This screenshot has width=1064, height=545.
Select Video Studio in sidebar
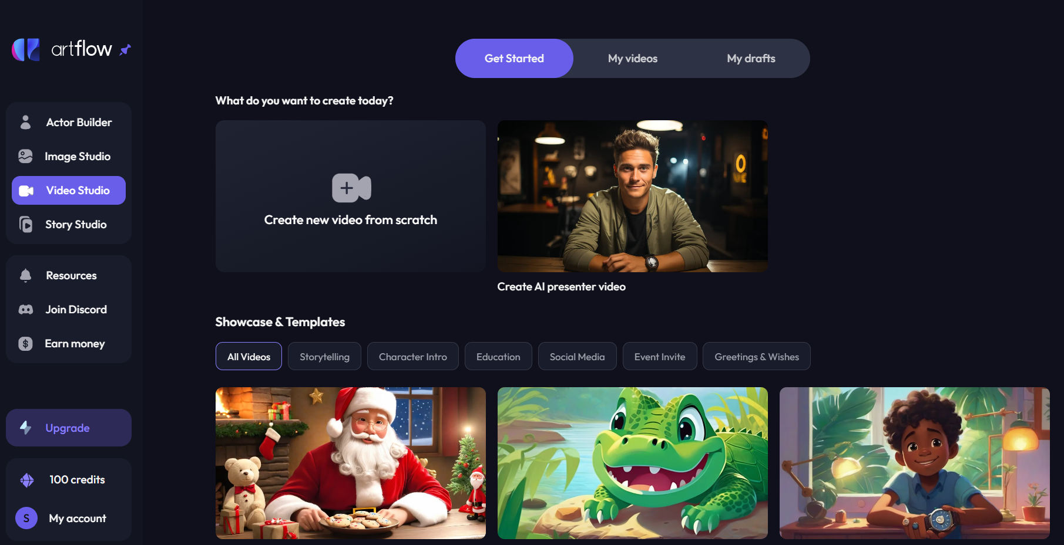point(69,190)
